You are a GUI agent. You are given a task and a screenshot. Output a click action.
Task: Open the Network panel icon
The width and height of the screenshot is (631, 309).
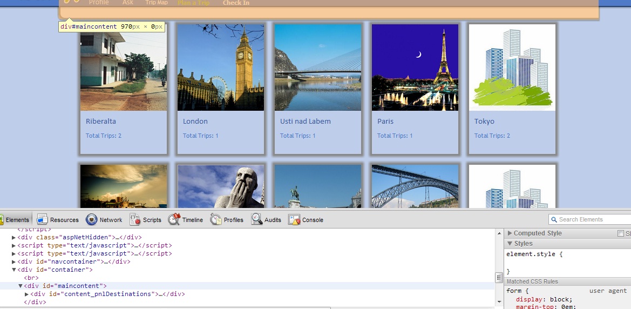[91, 219]
